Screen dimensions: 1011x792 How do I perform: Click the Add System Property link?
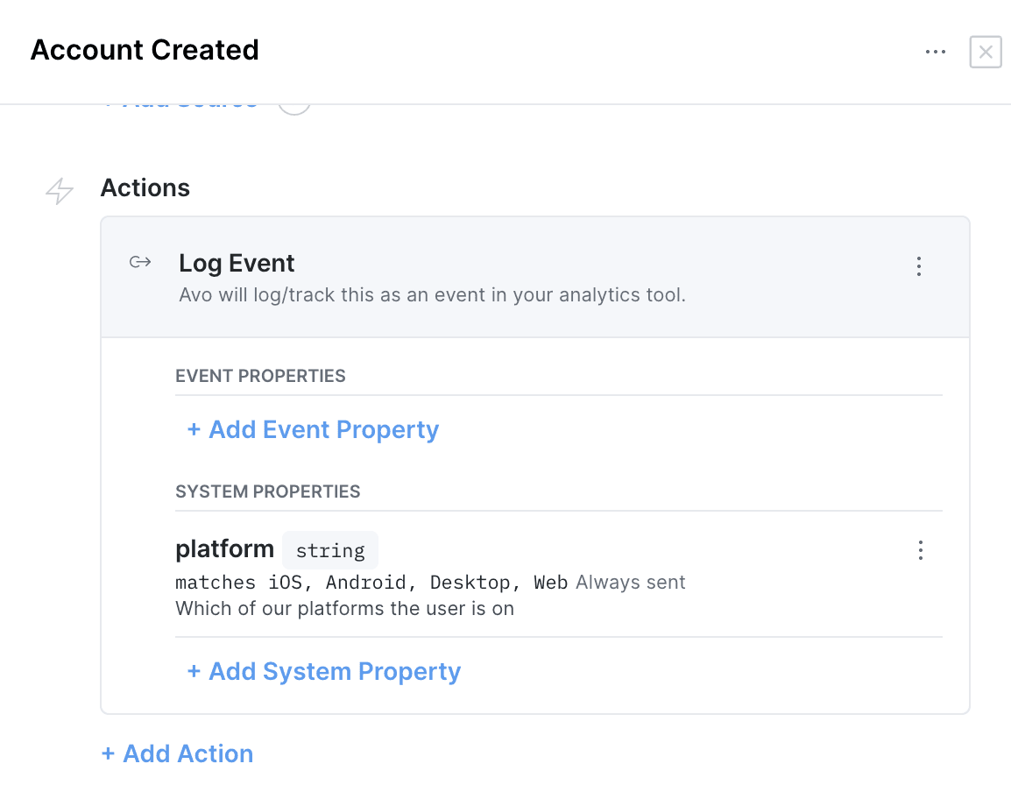[x=323, y=671]
